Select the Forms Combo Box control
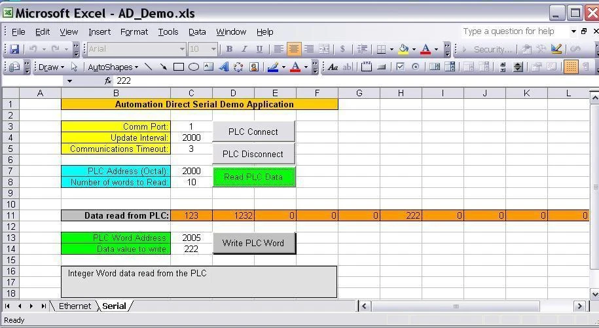The width and height of the screenshot is (599, 328). click(450, 67)
